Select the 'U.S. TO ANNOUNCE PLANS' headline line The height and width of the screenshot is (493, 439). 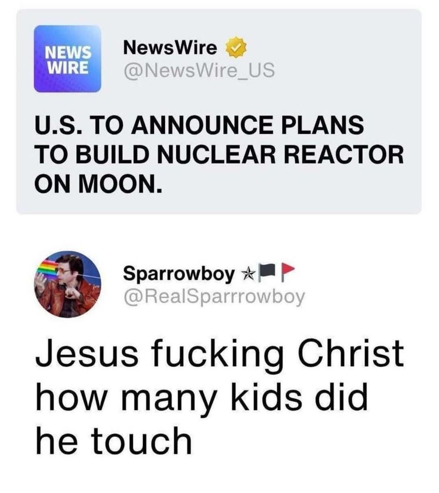[x=199, y=125]
